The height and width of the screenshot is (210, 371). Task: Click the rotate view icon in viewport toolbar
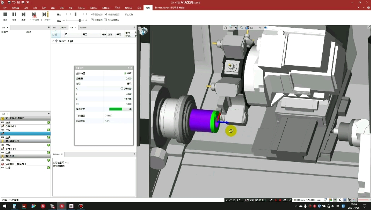pos(225,28)
